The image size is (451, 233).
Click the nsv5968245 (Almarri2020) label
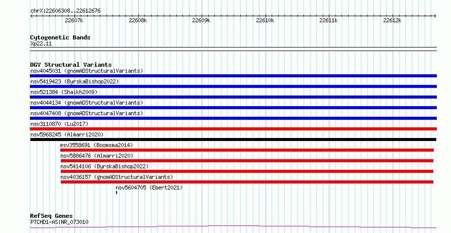tap(67, 134)
